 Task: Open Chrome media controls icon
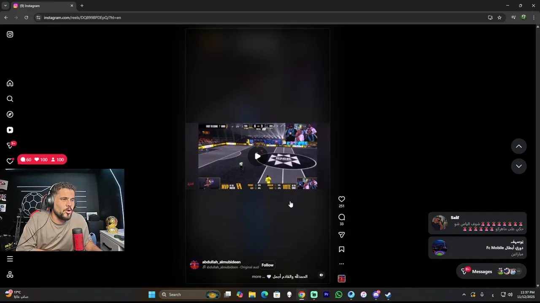(513, 18)
